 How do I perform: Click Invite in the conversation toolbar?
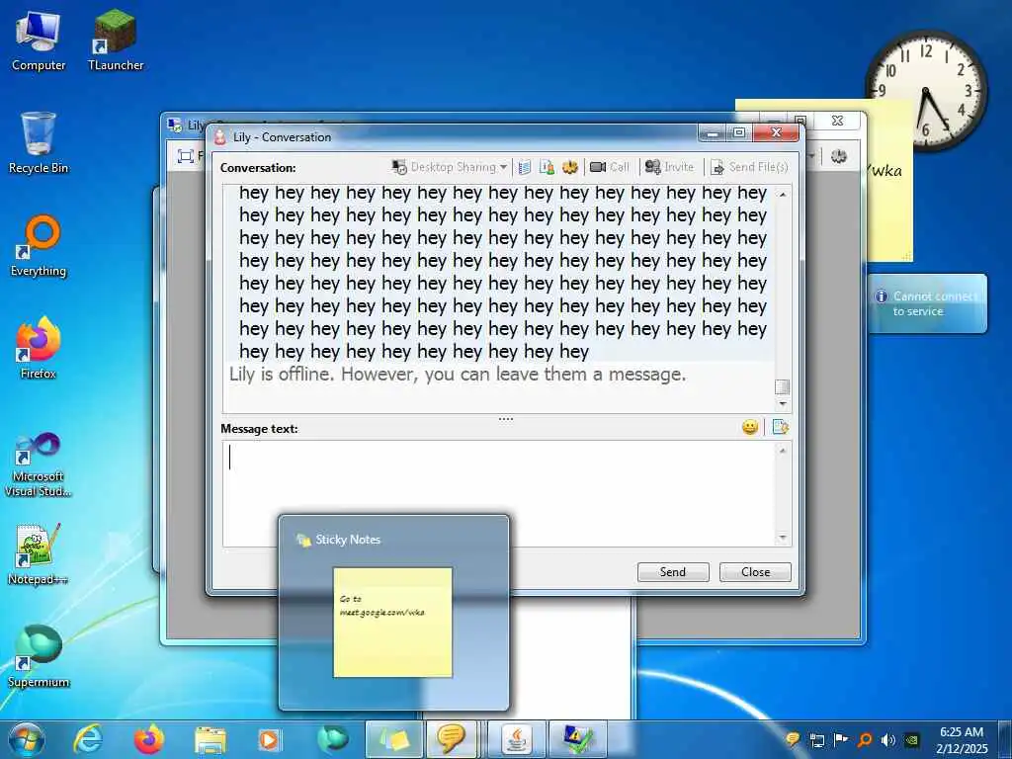[x=669, y=167]
